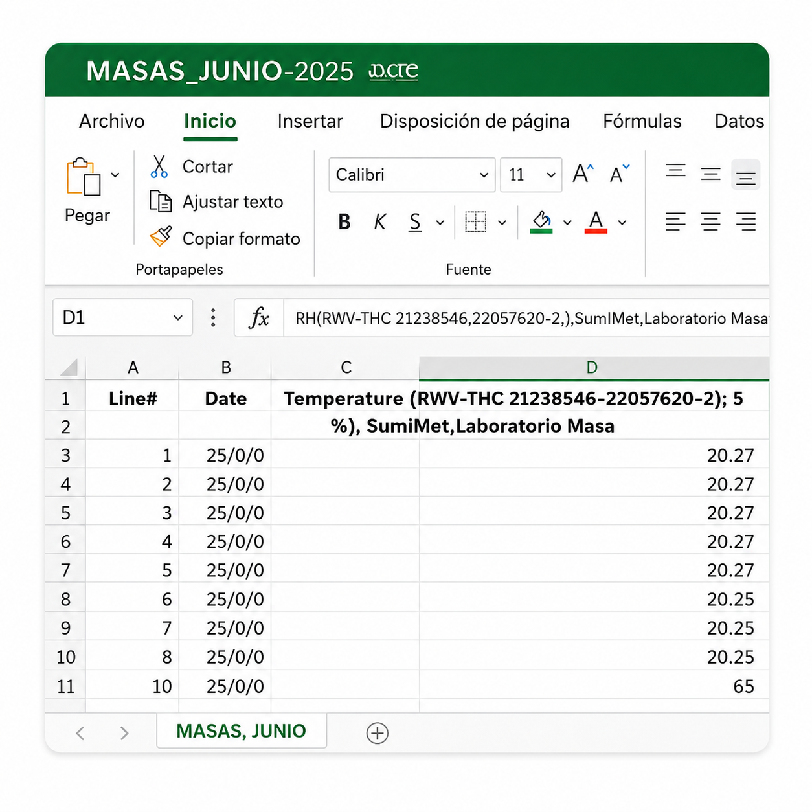Click the fx insert function icon

[x=259, y=317]
